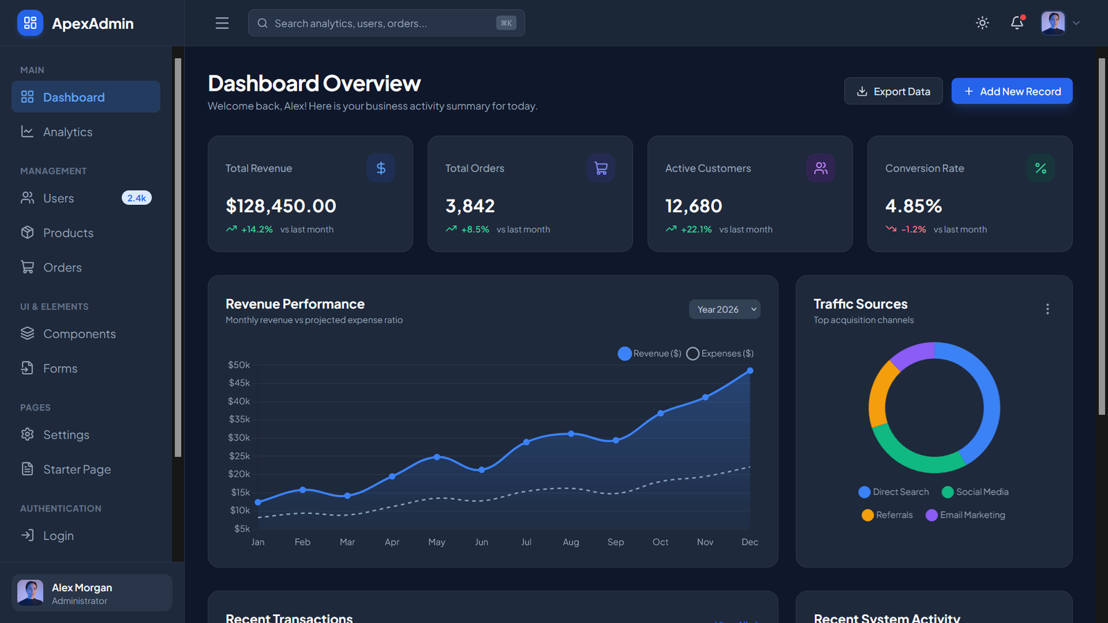
Task: Toggle Revenue ($) series in chart legend
Action: pos(649,354)
